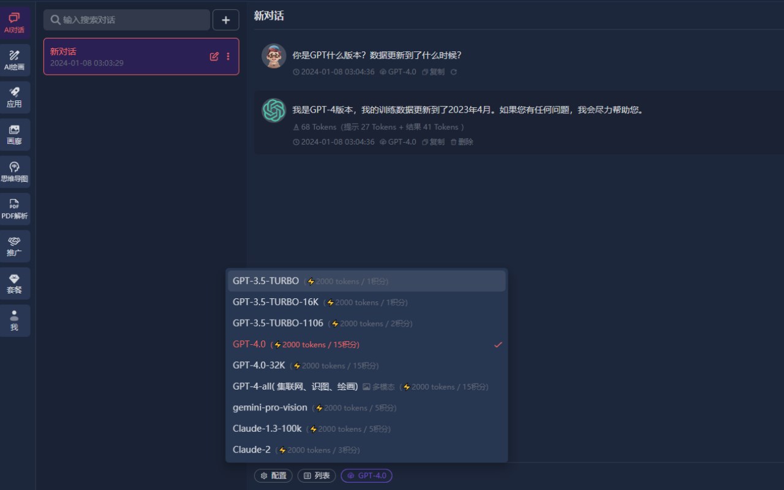This screenshot has width=784, height=490.
Task: Click the user avatar in the question message
Action: click(274, 56)
